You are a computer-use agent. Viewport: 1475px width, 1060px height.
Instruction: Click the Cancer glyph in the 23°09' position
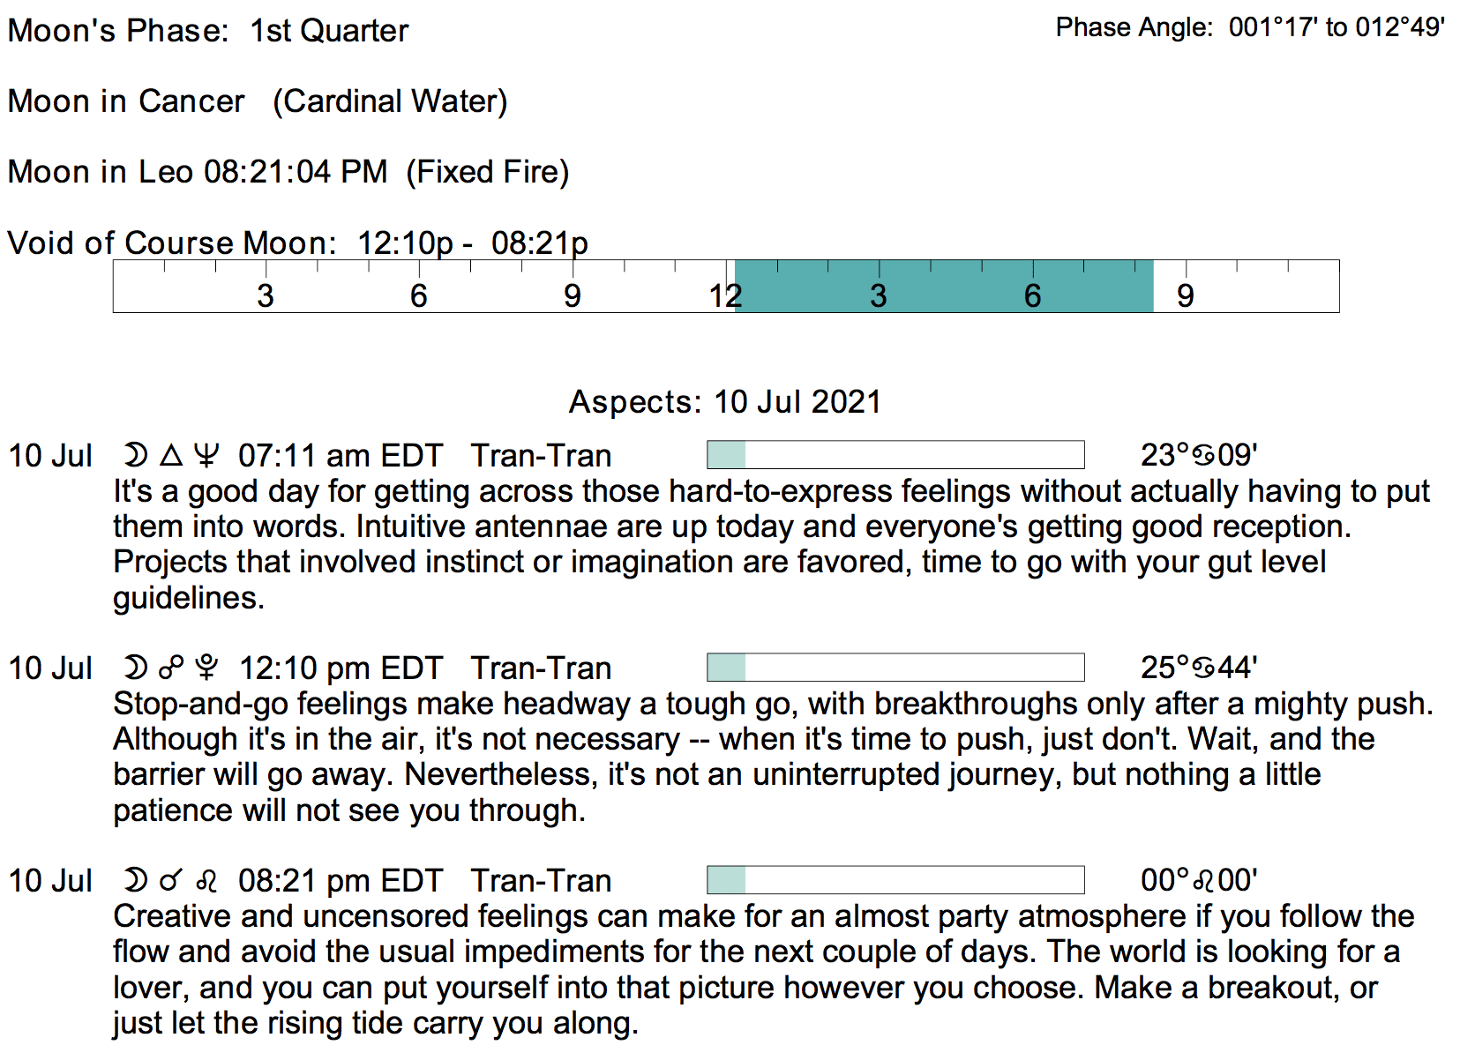pyautogui.click(x=1203, y=455)
